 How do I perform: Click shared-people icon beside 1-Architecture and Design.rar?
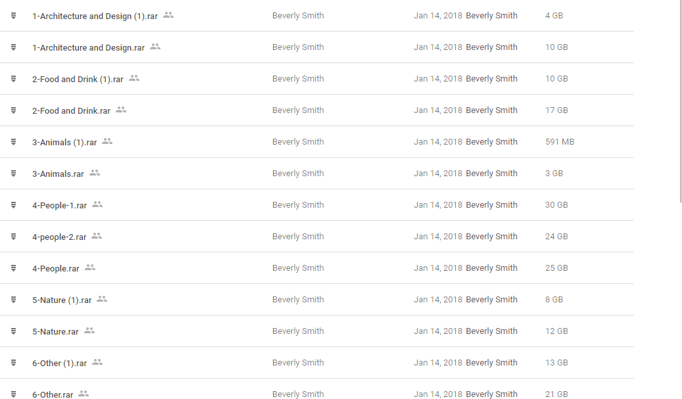coord(155,47)
